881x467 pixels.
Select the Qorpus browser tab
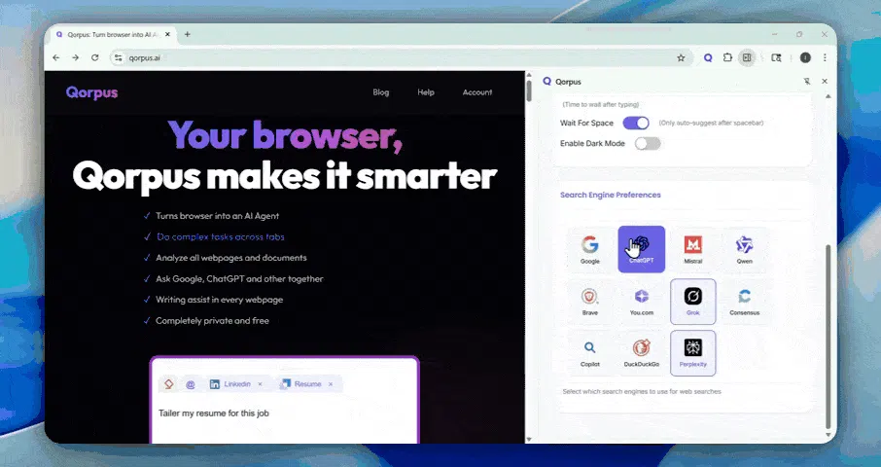[x=113, y=34]
